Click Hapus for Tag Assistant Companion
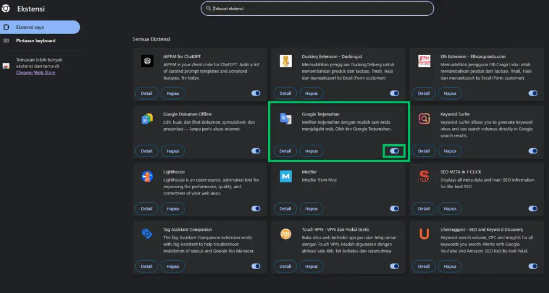Viewport: 549px width, 293px height. click(x=173, y=266)
